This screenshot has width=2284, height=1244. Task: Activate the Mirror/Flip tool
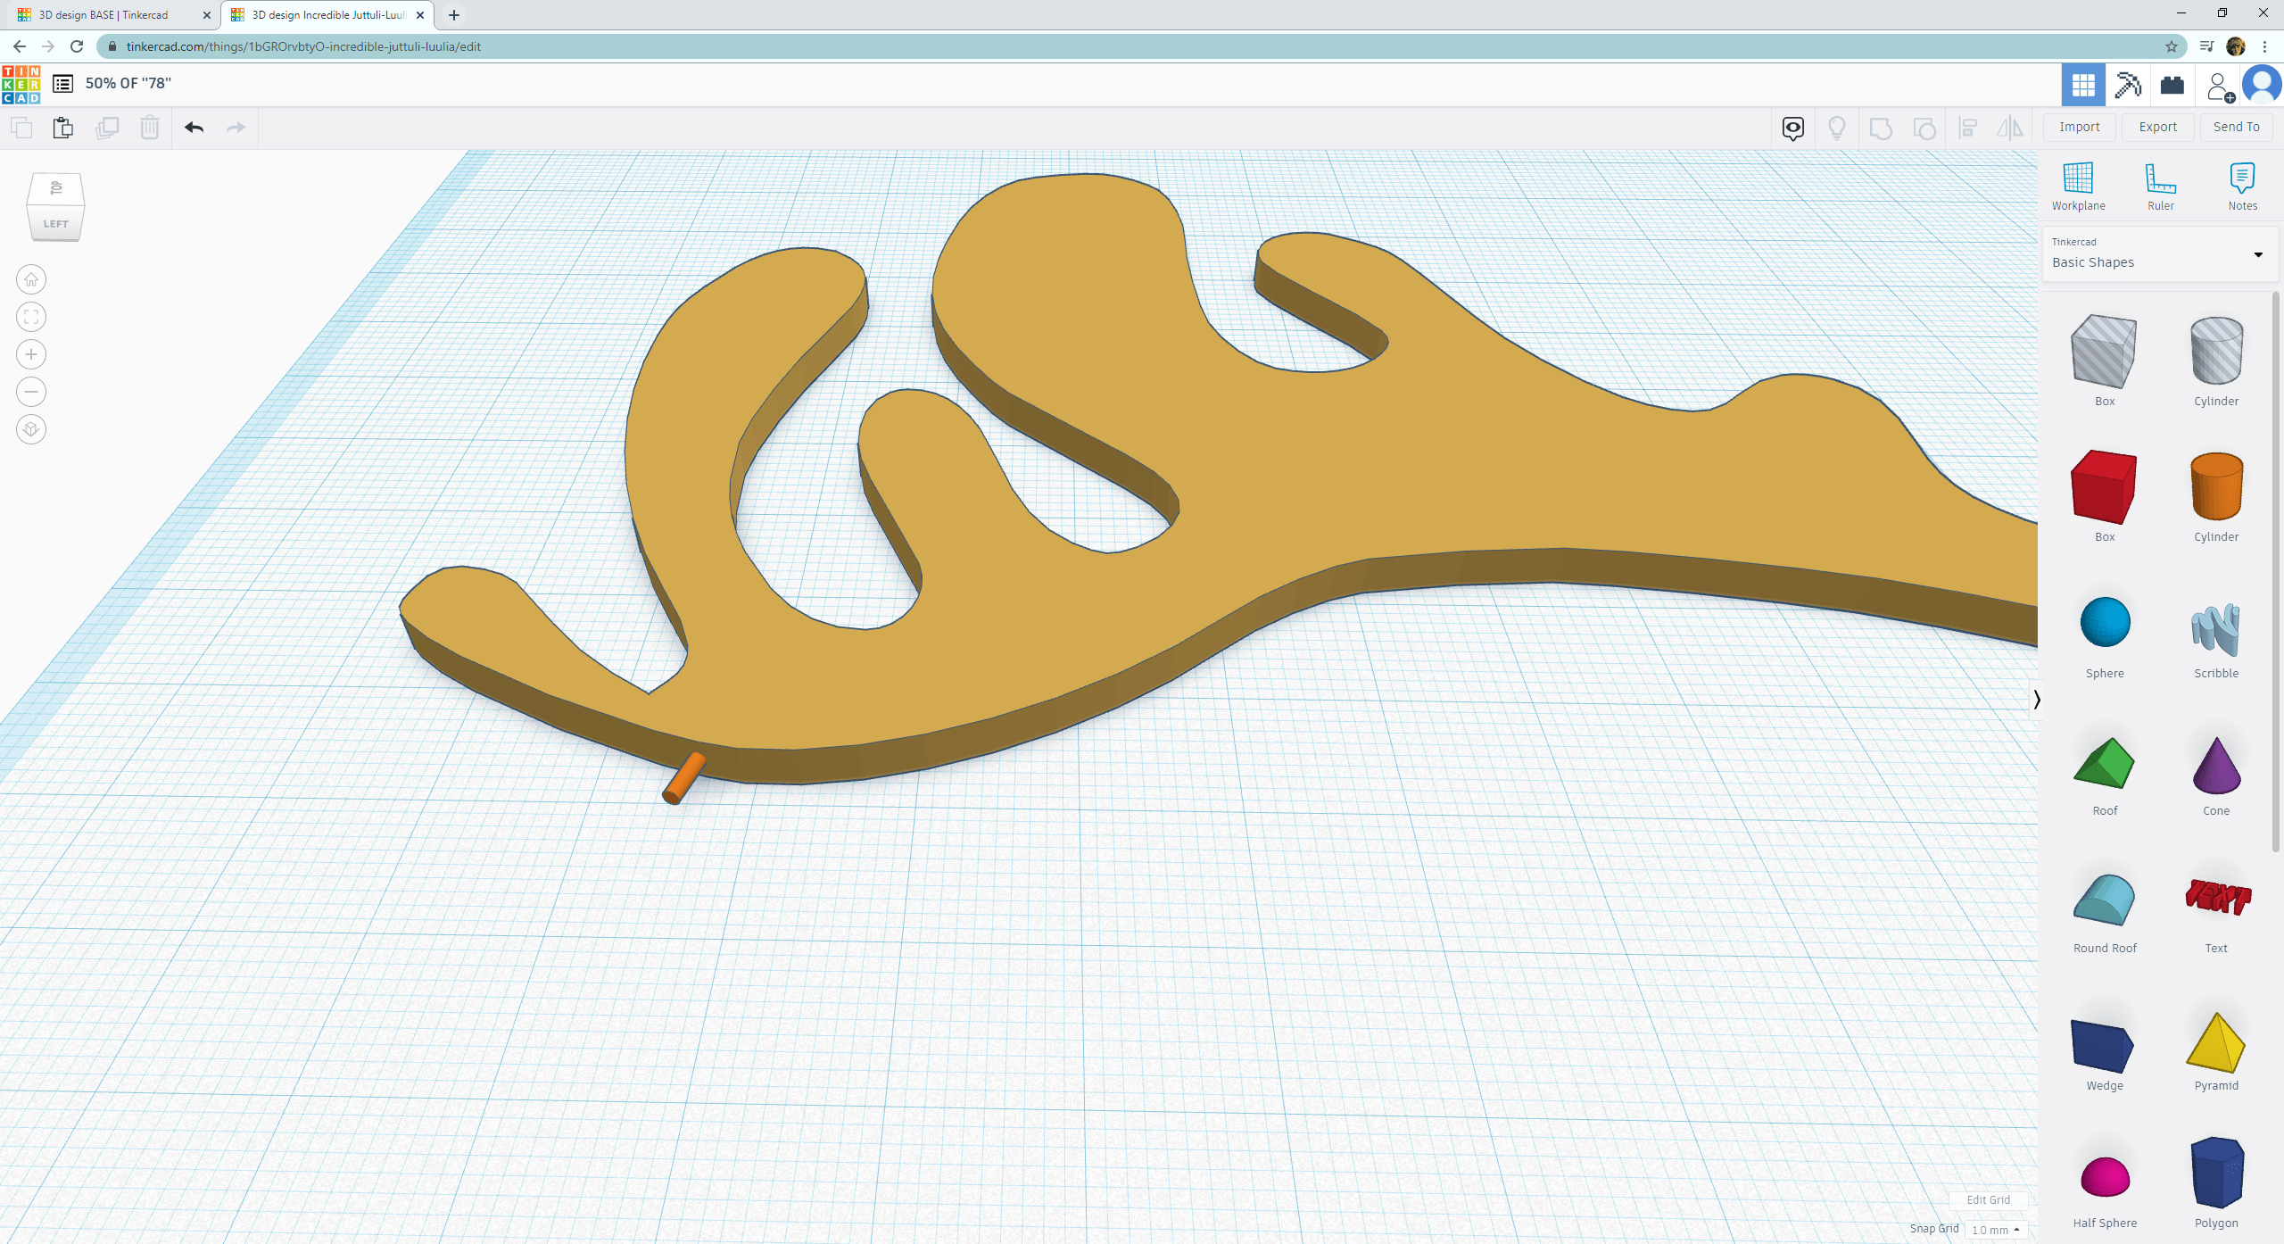pyautogui.click(x=2010, y=128)
